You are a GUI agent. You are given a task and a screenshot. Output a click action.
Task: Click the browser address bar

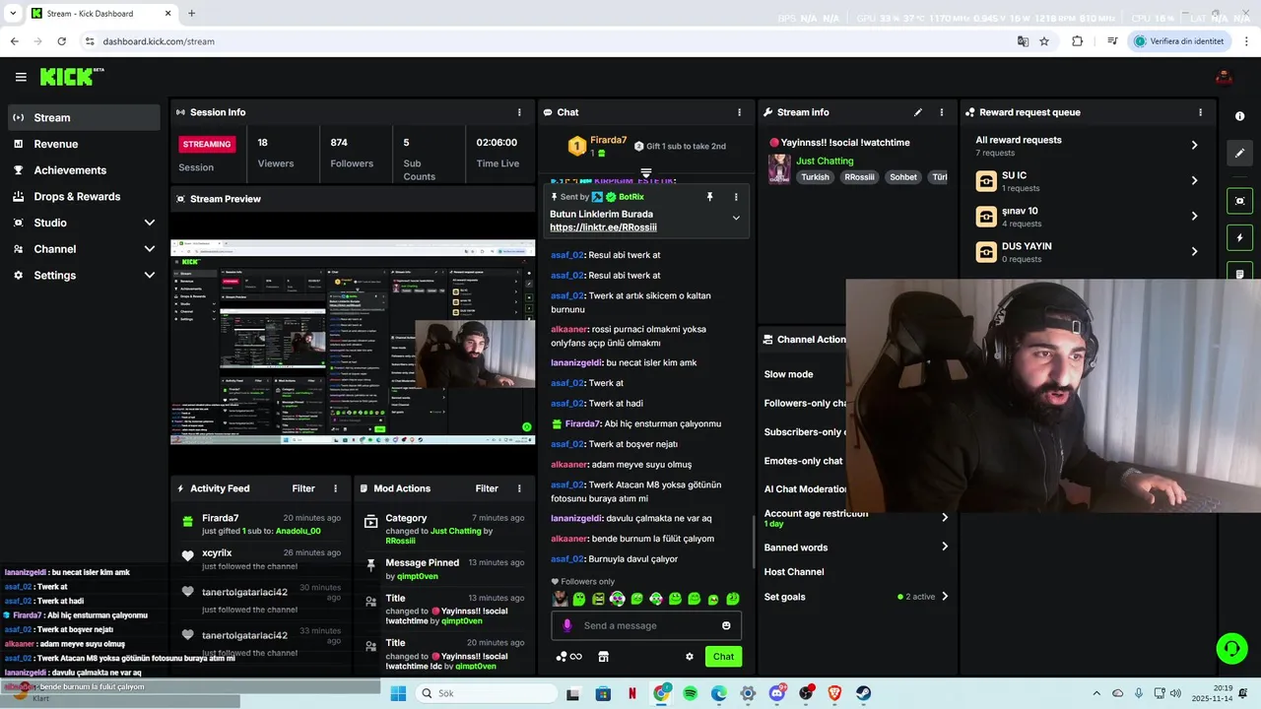coord(552,41)
